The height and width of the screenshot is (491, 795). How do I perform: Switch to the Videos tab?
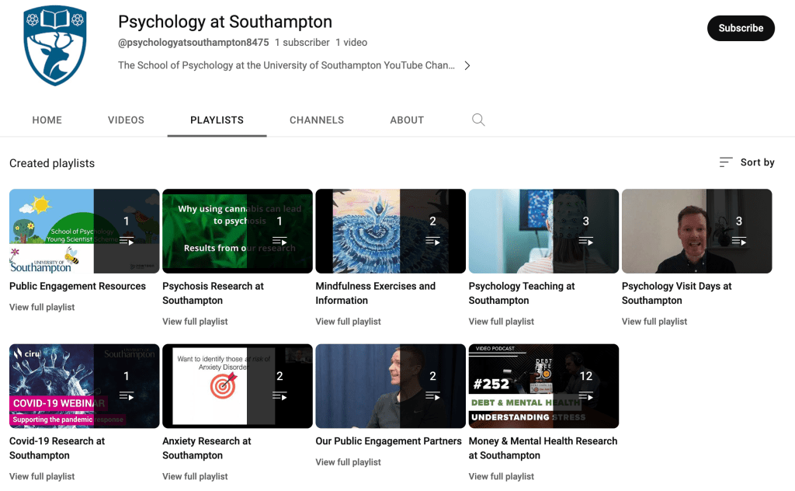[126, 120]
